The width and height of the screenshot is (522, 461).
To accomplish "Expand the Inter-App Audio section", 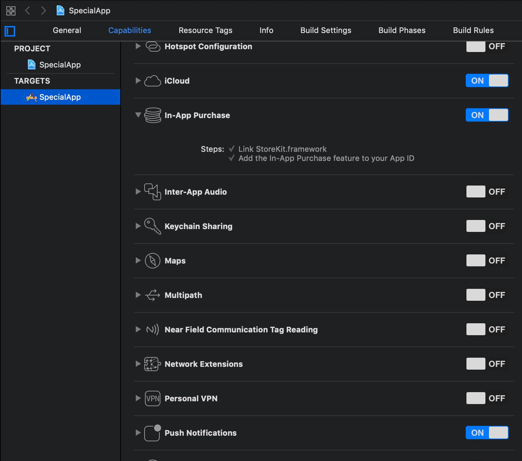I will [138, 191].
